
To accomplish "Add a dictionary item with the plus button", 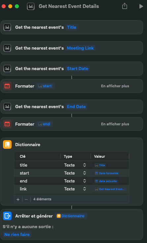I will [x=18, y=199].
